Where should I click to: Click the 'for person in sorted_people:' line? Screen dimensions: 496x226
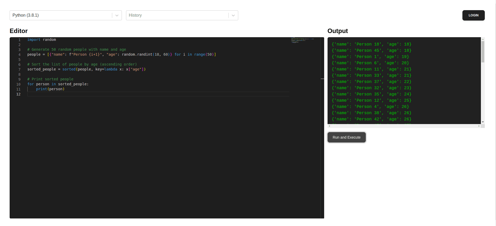(58, 84)
